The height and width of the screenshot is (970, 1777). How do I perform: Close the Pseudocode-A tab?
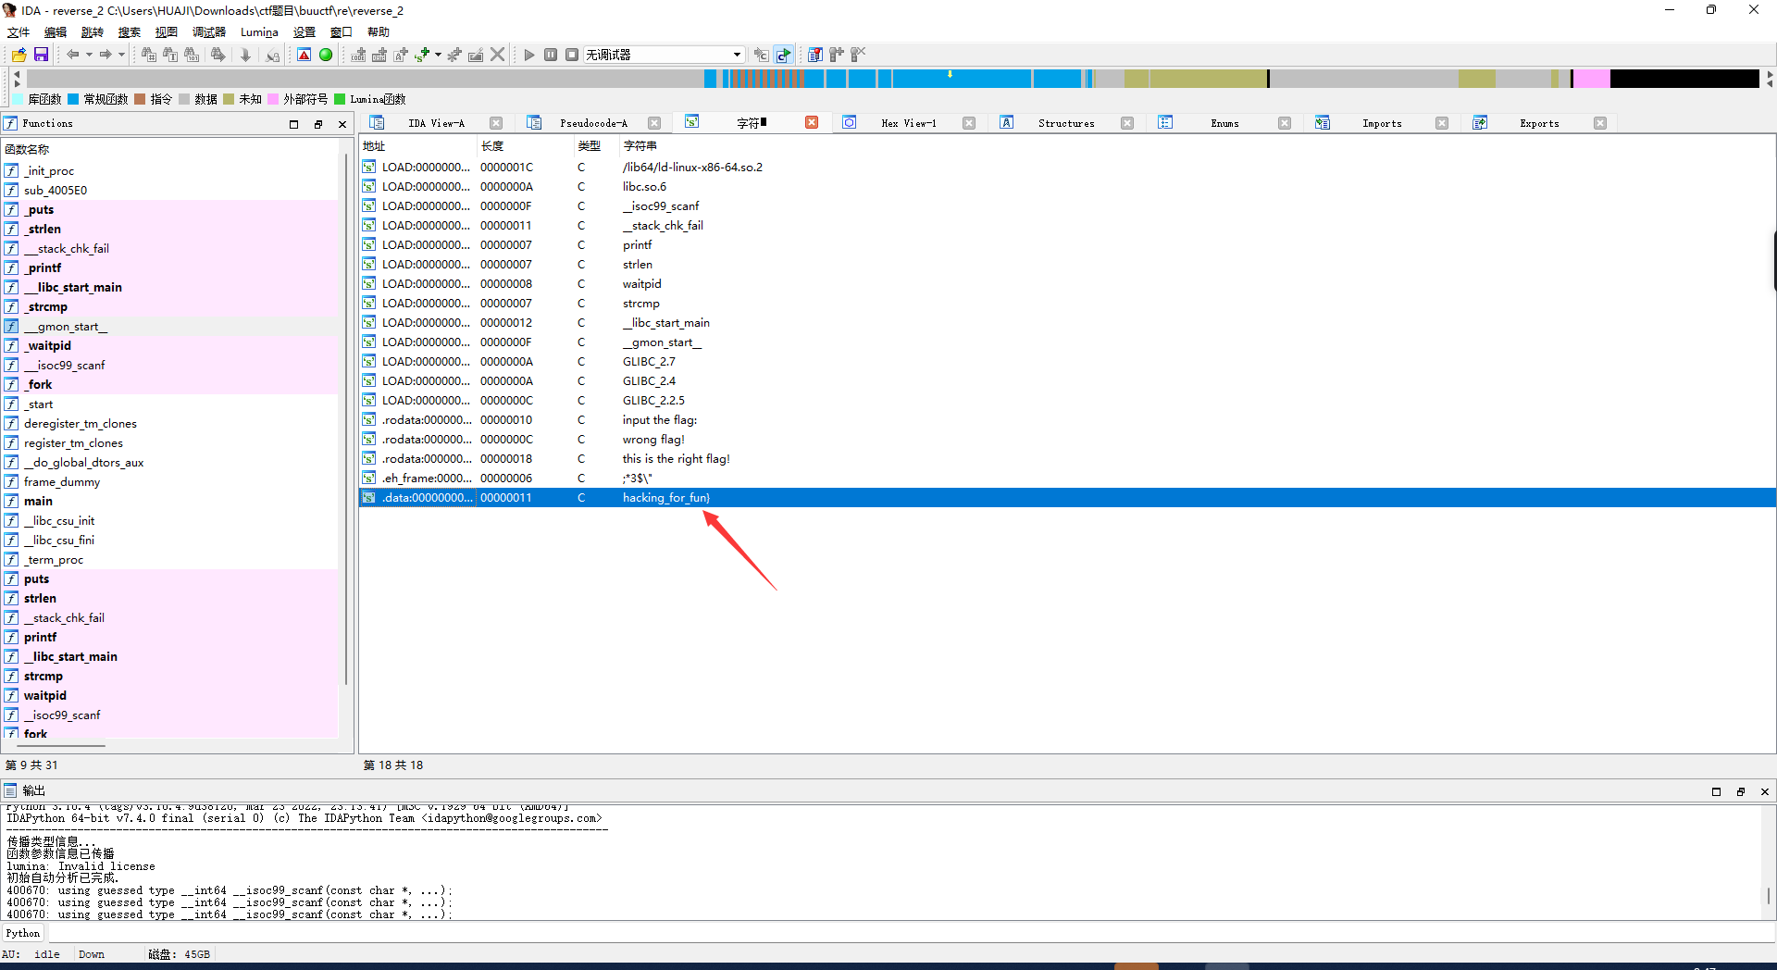point(654,123)
